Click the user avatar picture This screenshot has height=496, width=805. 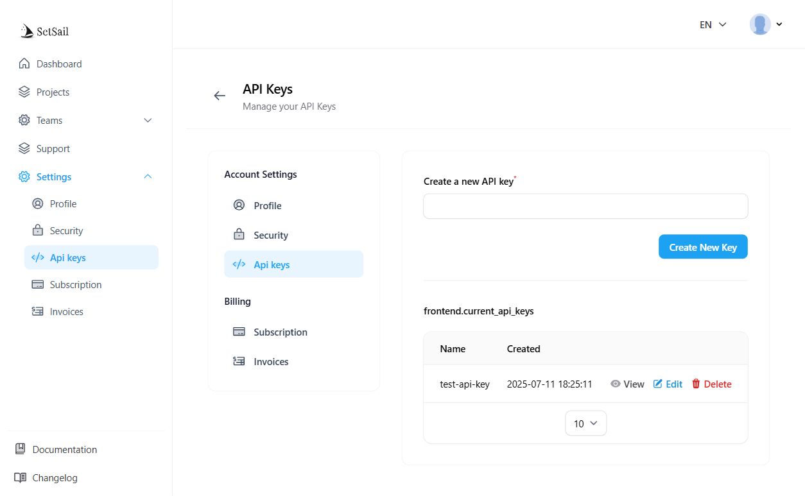760,24
